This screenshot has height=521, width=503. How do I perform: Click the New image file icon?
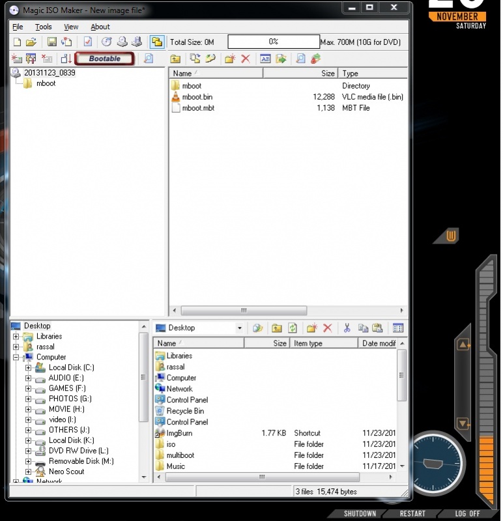click(x=18, y=42)
